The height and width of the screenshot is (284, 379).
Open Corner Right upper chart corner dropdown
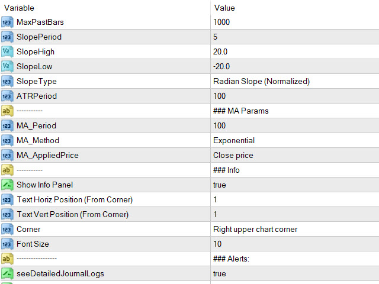[x=255, y=230]
